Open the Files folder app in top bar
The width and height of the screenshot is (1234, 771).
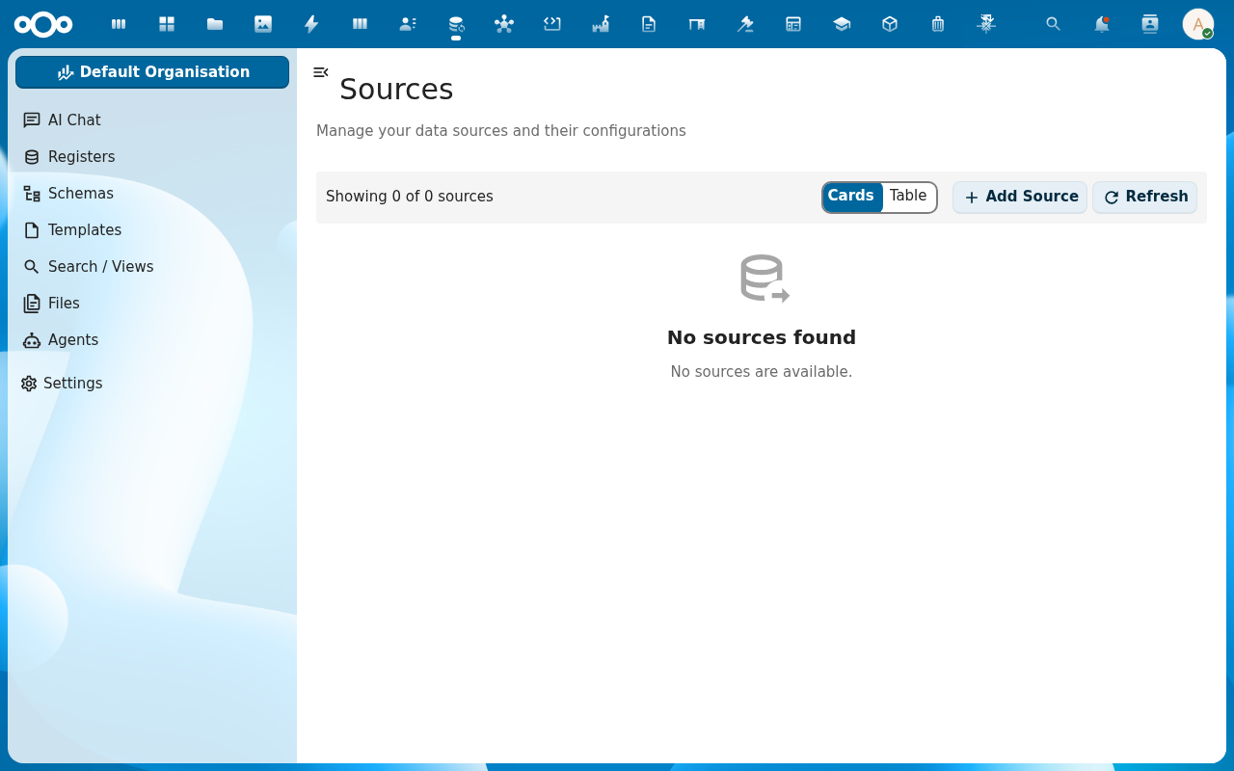click(x=215, y=24)
